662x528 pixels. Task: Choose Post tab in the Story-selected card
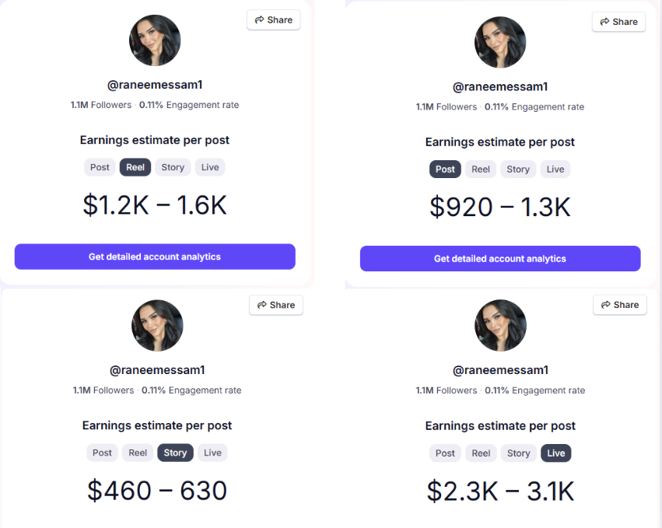102,453
